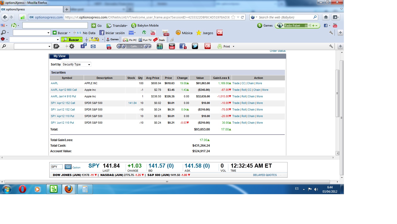The width and height of the screenshot is (397, 224).
Task: Open Facebook icon next to radio player
Action: point(326,26)
